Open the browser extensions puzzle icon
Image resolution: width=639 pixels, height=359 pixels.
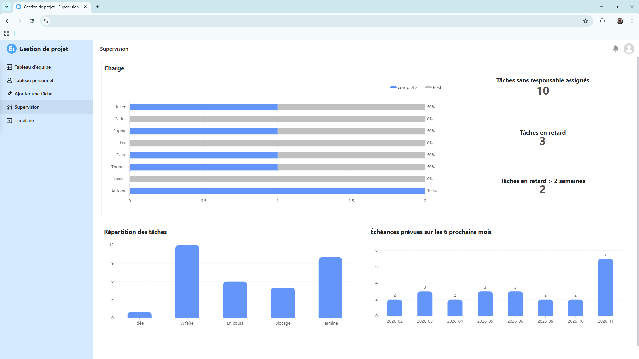point(602,21)
